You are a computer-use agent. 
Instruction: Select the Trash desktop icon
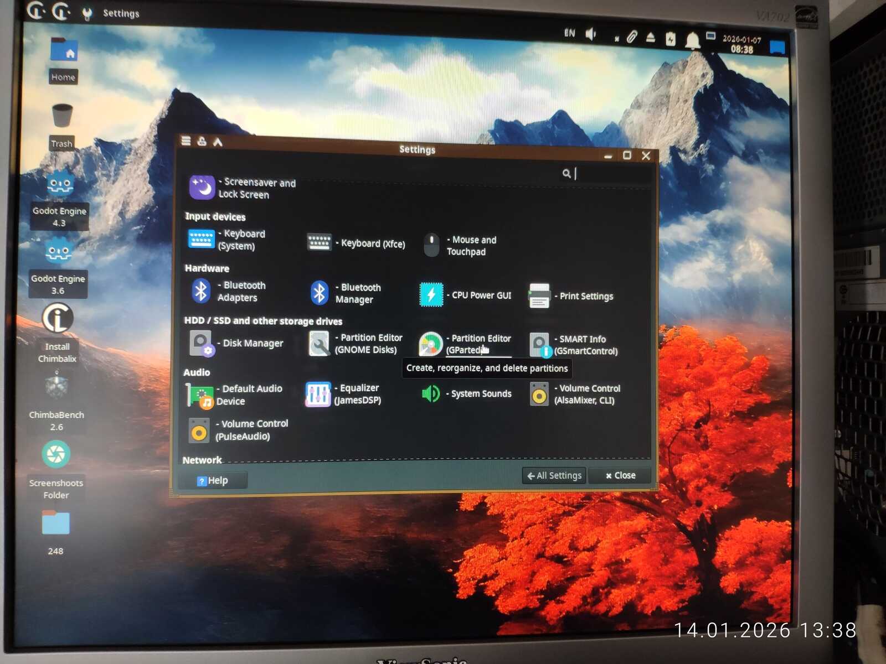[x=62, y=126]
